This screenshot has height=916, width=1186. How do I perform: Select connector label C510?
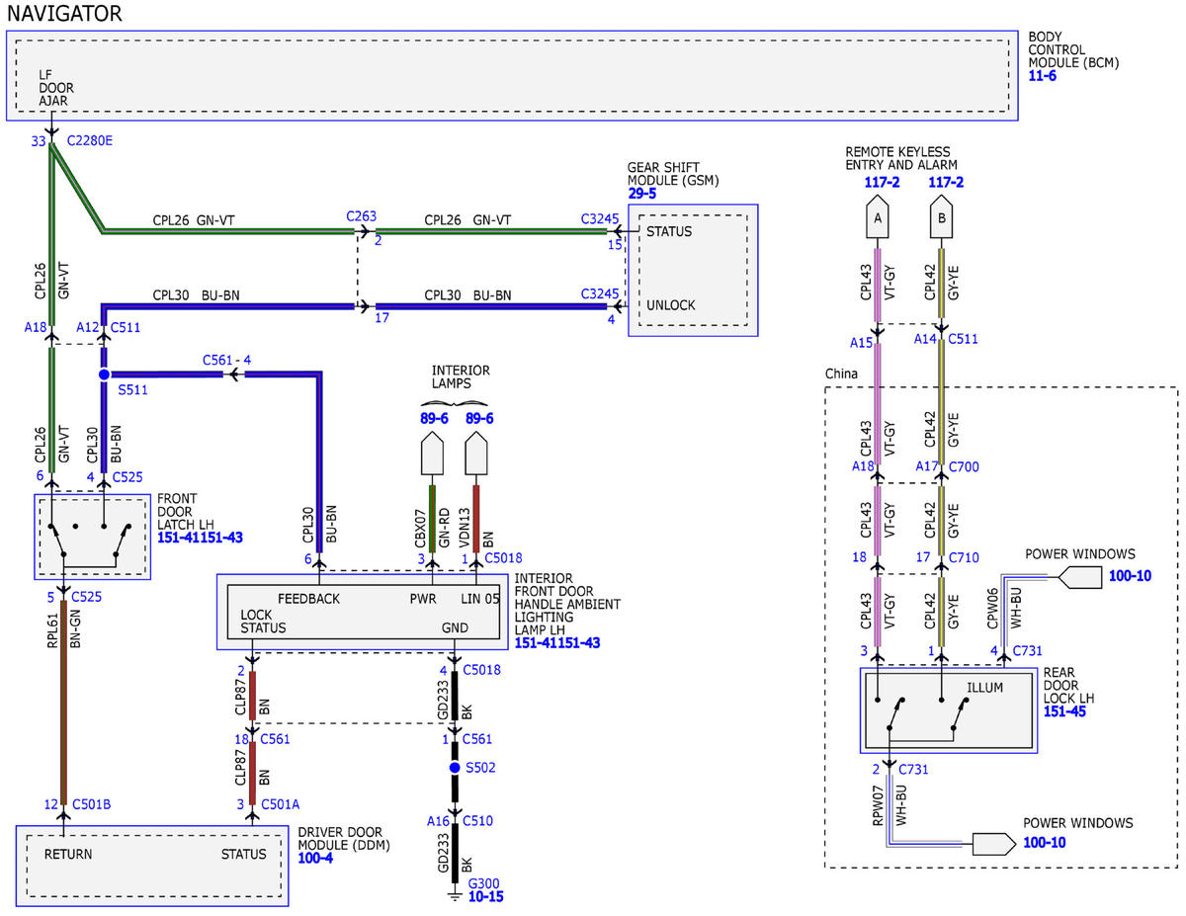click(x=478, y=820)
